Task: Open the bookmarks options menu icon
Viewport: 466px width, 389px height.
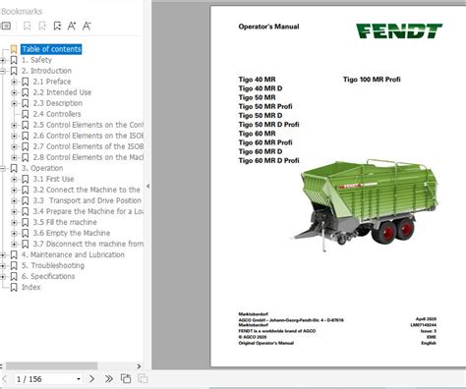Action: point(6,26)
